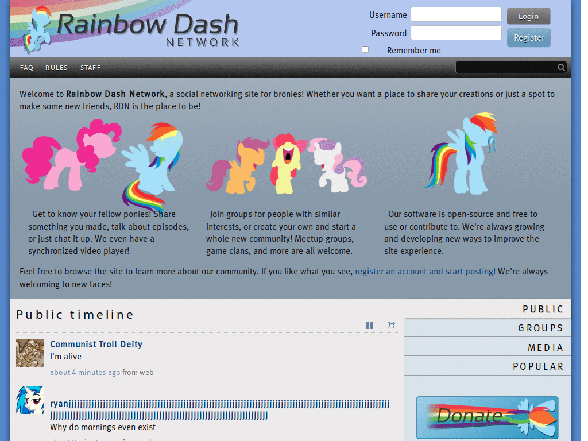Switch to the Public tab

[488, 309]
